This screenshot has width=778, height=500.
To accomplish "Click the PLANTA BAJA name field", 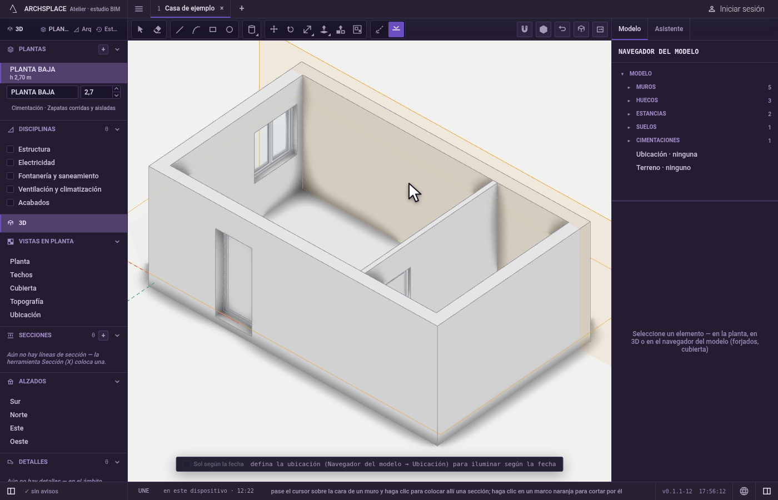I will (42, 92).
